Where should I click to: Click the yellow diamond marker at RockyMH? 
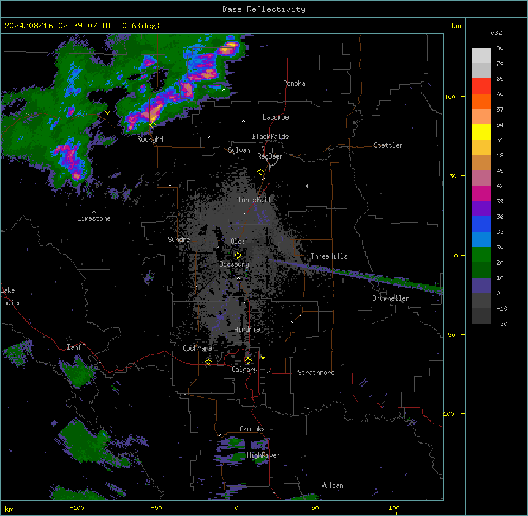pos(153,125)
